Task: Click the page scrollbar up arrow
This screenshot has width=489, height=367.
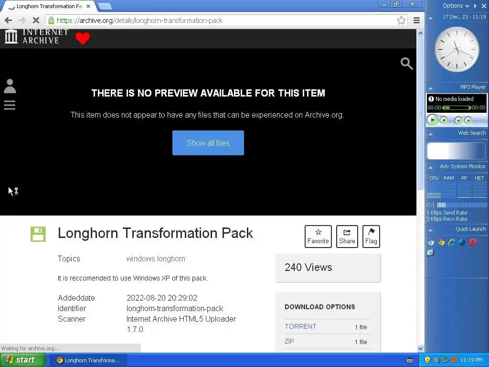Action: 420,33
